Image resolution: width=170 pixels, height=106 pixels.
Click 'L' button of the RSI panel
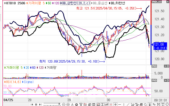[153, 80]
